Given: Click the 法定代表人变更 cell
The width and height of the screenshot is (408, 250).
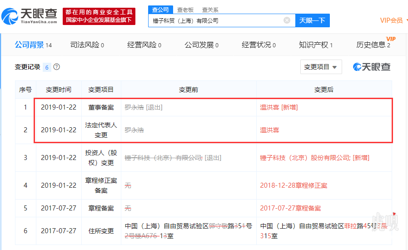Looking at the screenshot, I should 101,130.
